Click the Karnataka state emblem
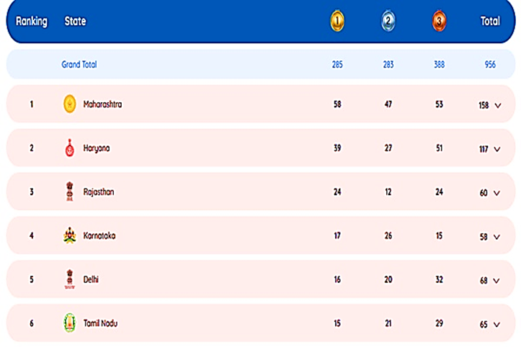This screenshot has width=521, height=347. point(69,235)
